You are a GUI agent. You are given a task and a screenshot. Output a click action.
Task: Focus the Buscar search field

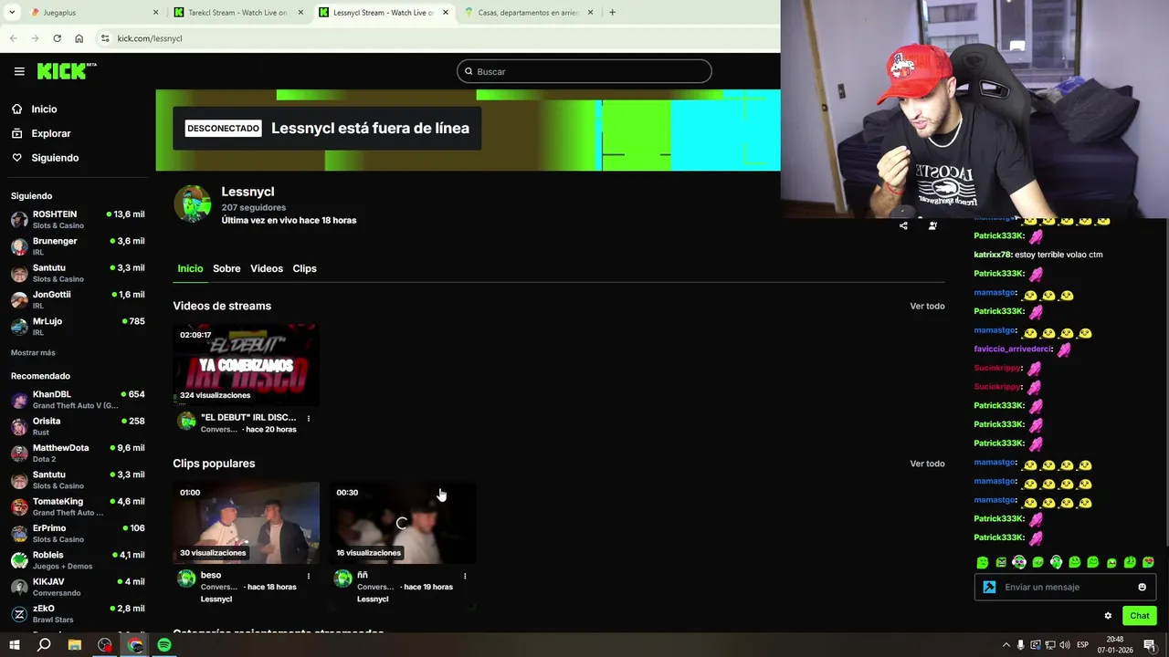(x=584, y=71)
